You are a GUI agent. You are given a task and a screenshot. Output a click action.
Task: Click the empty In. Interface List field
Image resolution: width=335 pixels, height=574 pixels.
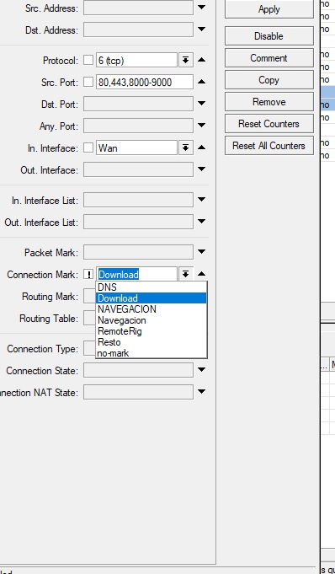coord(138,201)
